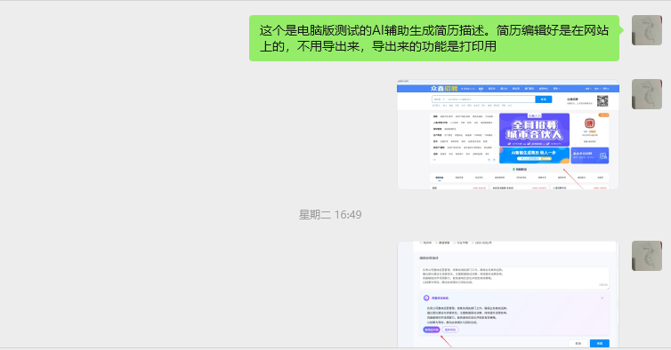Open the job website homepage screenshot thumbnail
671x350 pixels.
point(508,134)
